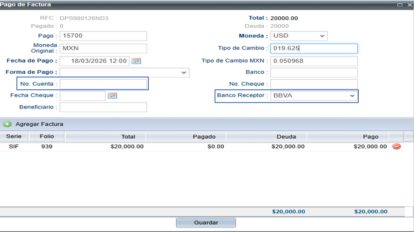Viewport: 414px width, 232px height.
Task: Click the Guardar button
Action: point(206,223)
